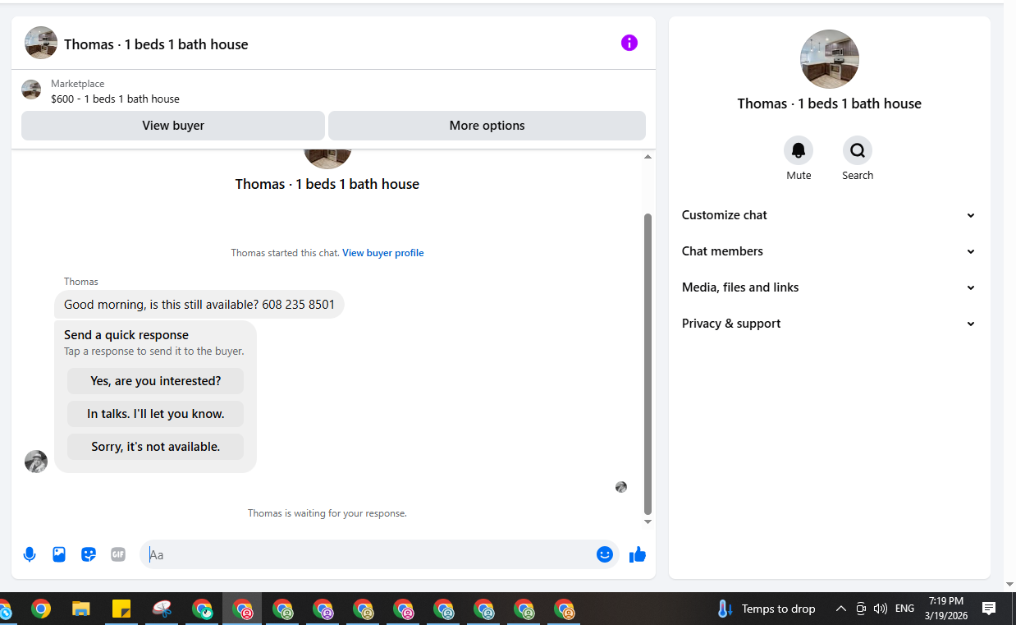Send quick reply 'In talks. I'll let you know.'
The height and width of the screenshot is (625, 1016).
(x=155, y=414)
